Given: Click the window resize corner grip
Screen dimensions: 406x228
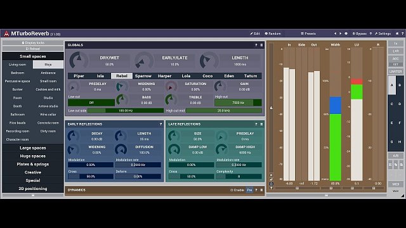Looking at the screenshot, I should [x=402, y=196].
